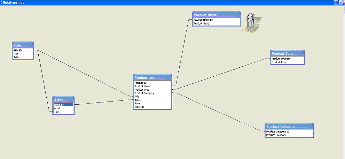Screen dimensions: 345x159
Task: Select the Product Type ID field
Action: [287, 59]
